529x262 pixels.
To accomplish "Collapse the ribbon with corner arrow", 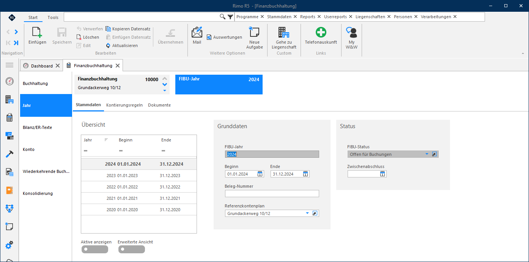I will [523, 53].
